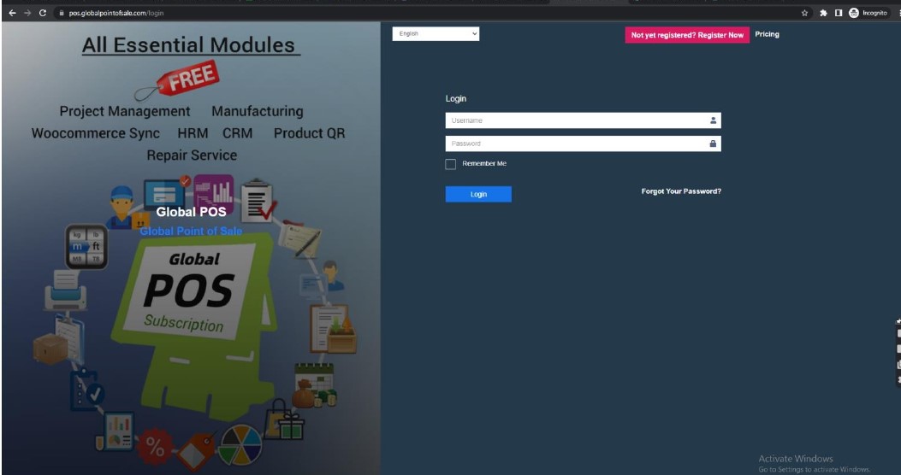Open the Forgot Your Password link
The height and width of the screenshot is (475, 901).
pos(681,191)
